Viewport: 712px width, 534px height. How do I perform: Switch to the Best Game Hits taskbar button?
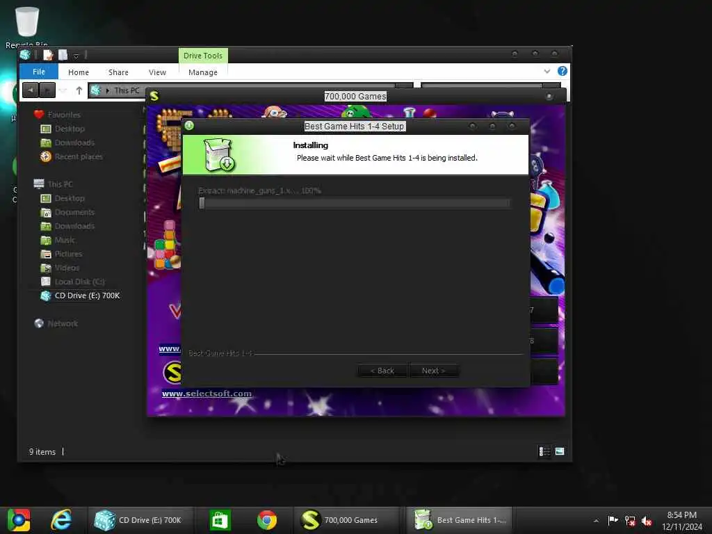(460, 520)
